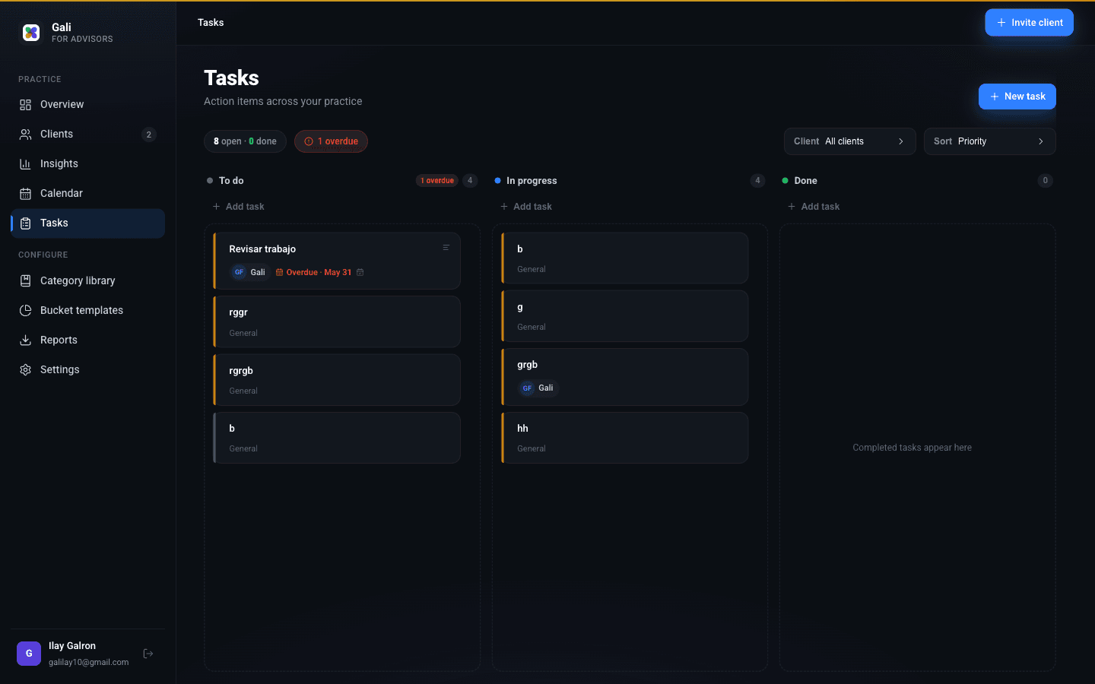Viewport: 1095px width, 684px height.
Task: Click the plus icon of Done Add task
Action: pos(792,207)
